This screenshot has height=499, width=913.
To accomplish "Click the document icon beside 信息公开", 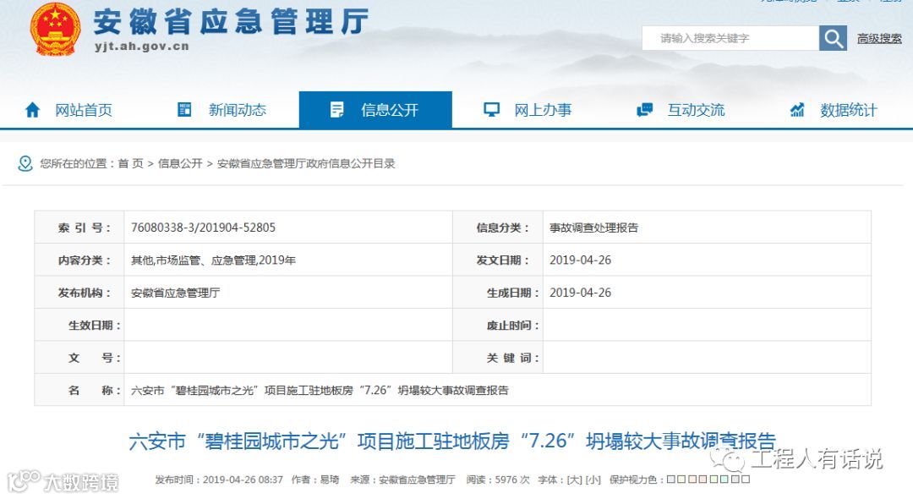I will (336, 109).
